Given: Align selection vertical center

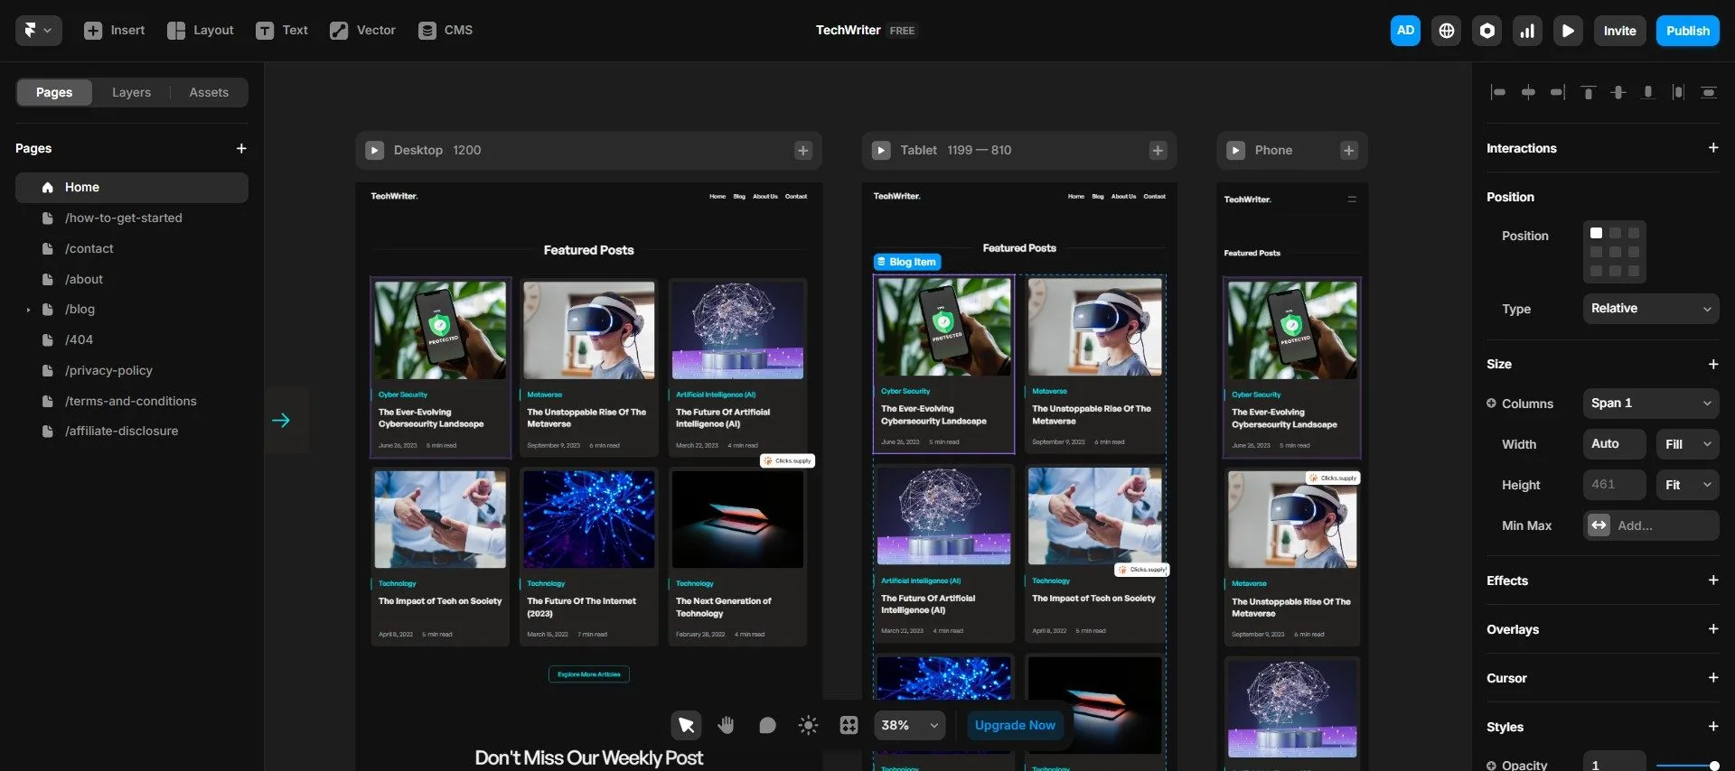Looking at the screenshot, I should pyautogui.click(x=1618, y=92).
